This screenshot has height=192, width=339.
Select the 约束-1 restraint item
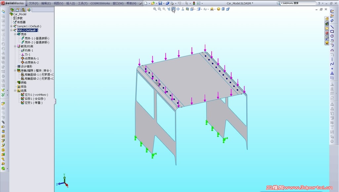(x=27, y=50)
